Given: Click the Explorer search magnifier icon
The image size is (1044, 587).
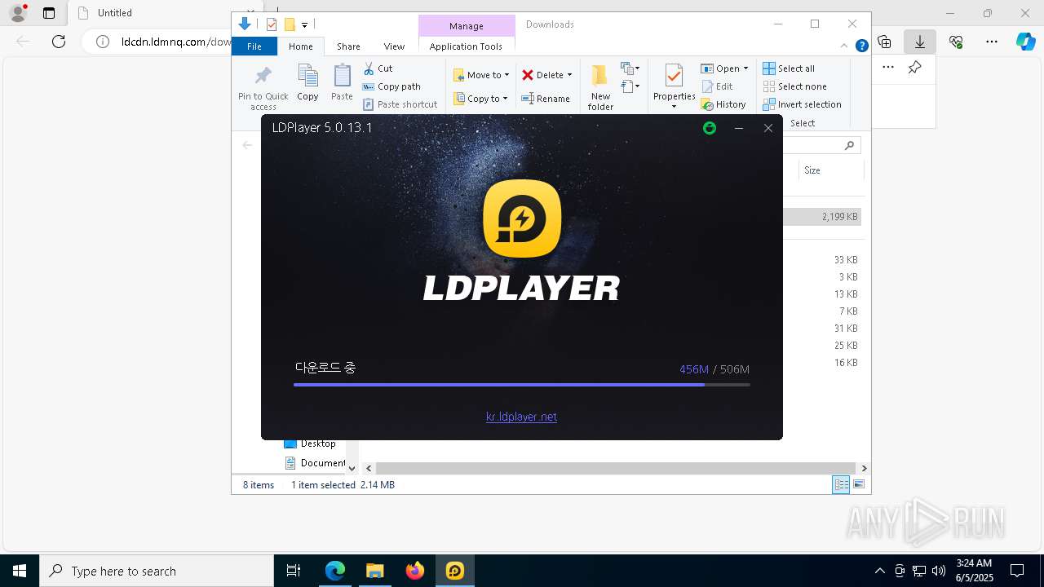Looking at the screenshot, I should 849,145.
